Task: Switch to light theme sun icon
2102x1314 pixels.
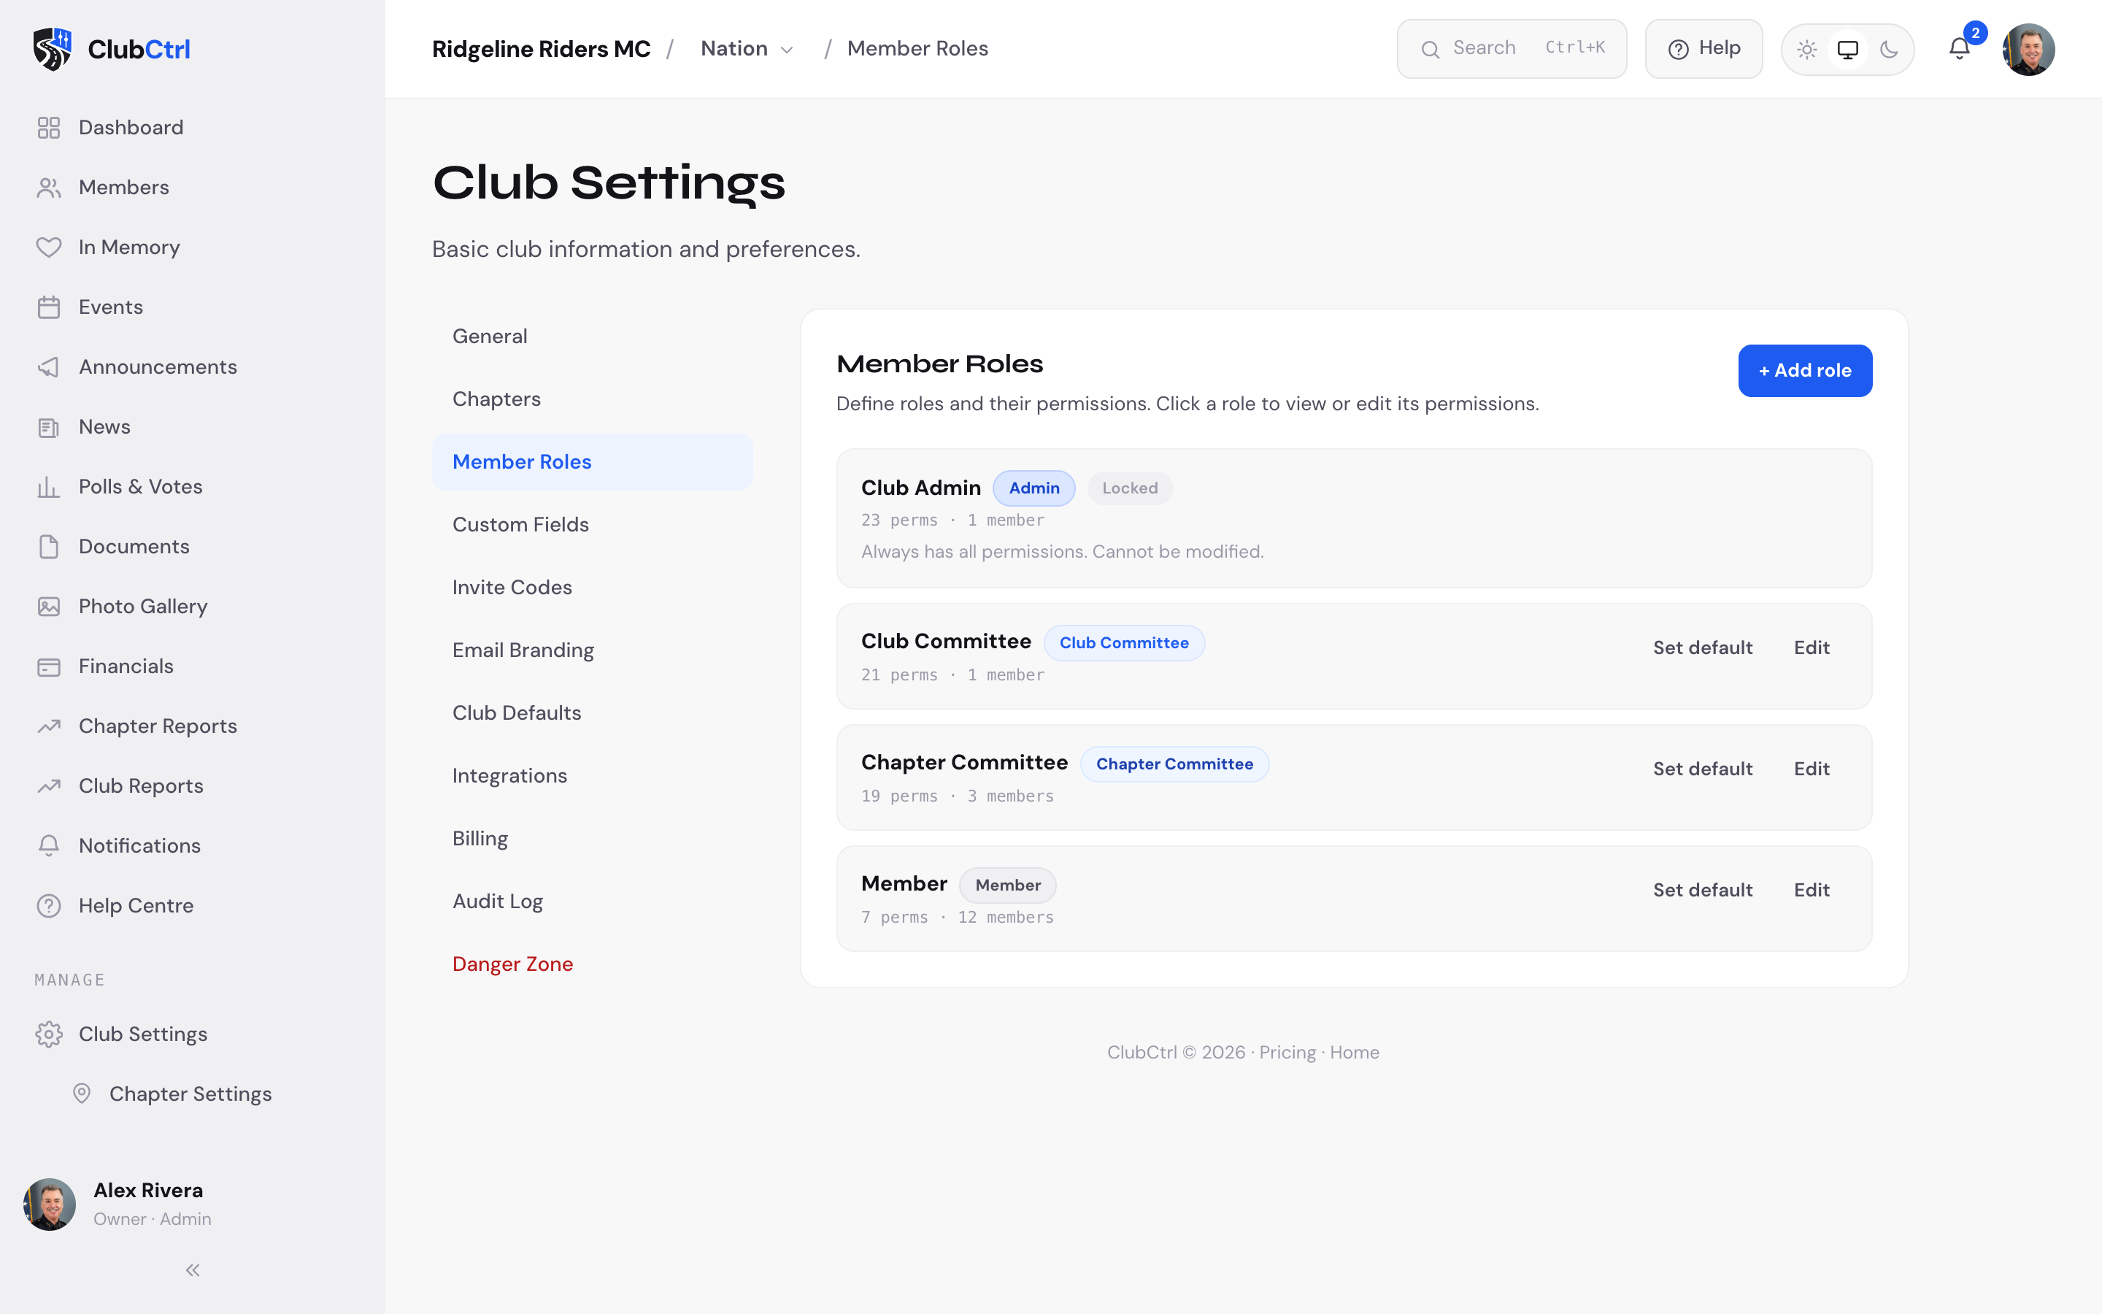Action: (x=1806, y=50)
